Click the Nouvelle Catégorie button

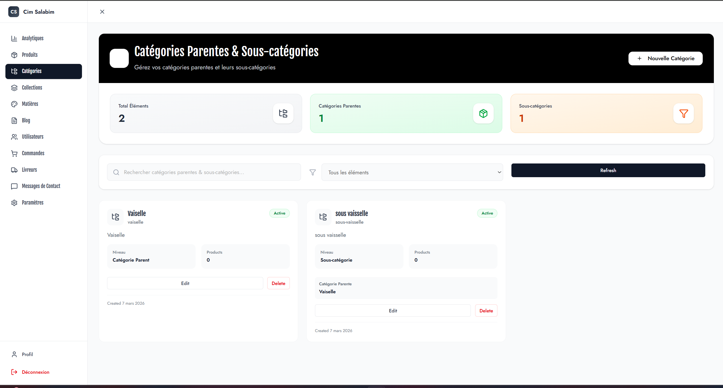point(665,58)
